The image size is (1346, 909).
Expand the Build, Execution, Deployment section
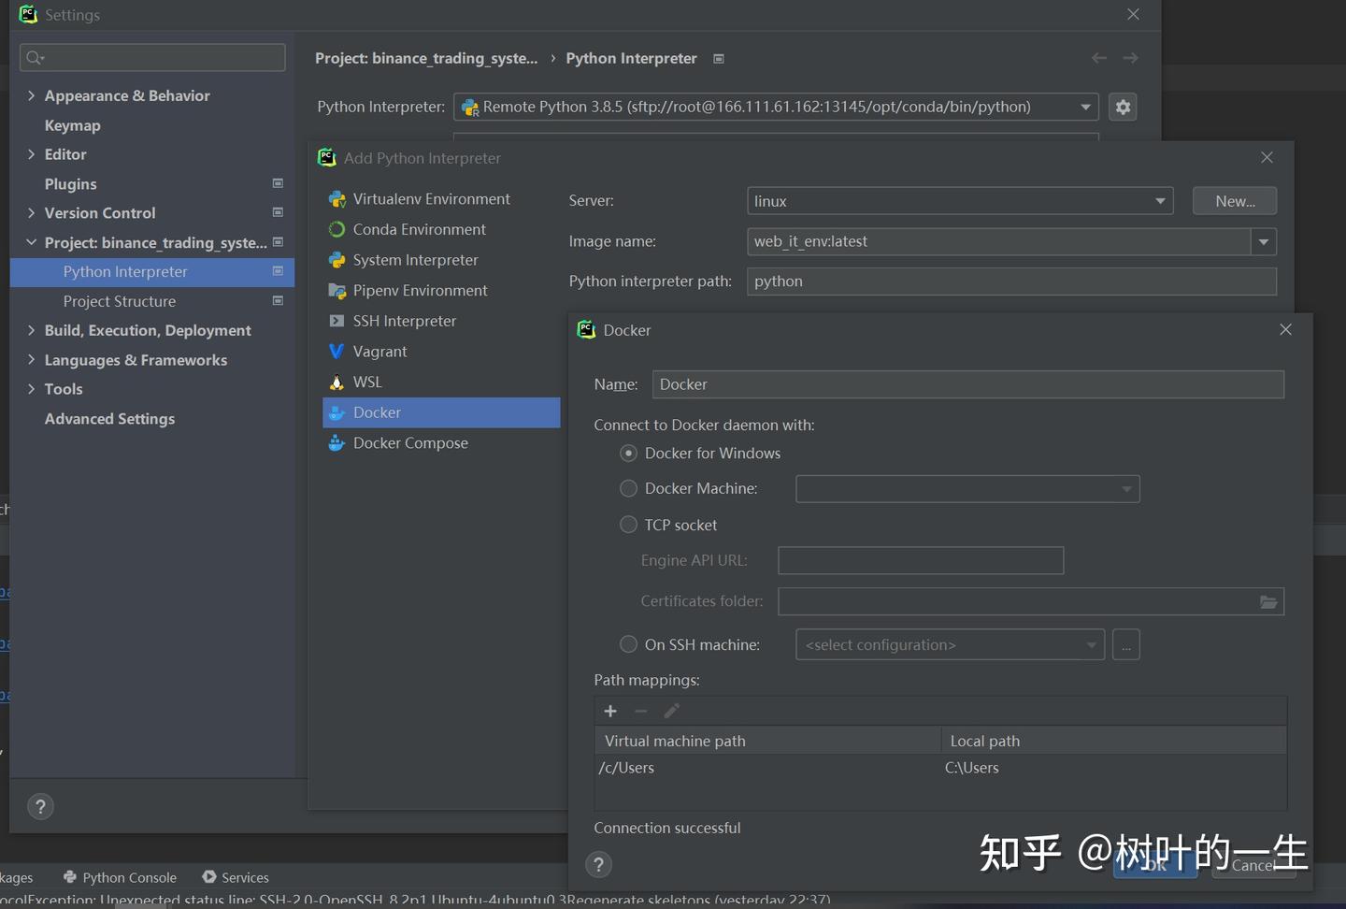(x=31, y=330)
